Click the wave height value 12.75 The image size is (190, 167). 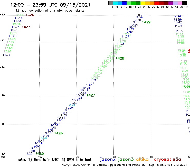94,78
